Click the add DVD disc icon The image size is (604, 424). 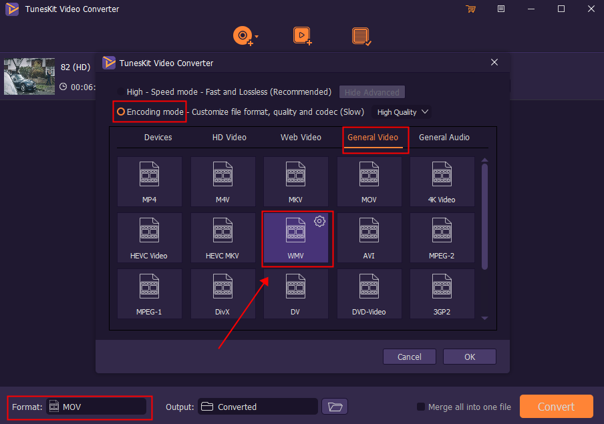pos(243,36)
